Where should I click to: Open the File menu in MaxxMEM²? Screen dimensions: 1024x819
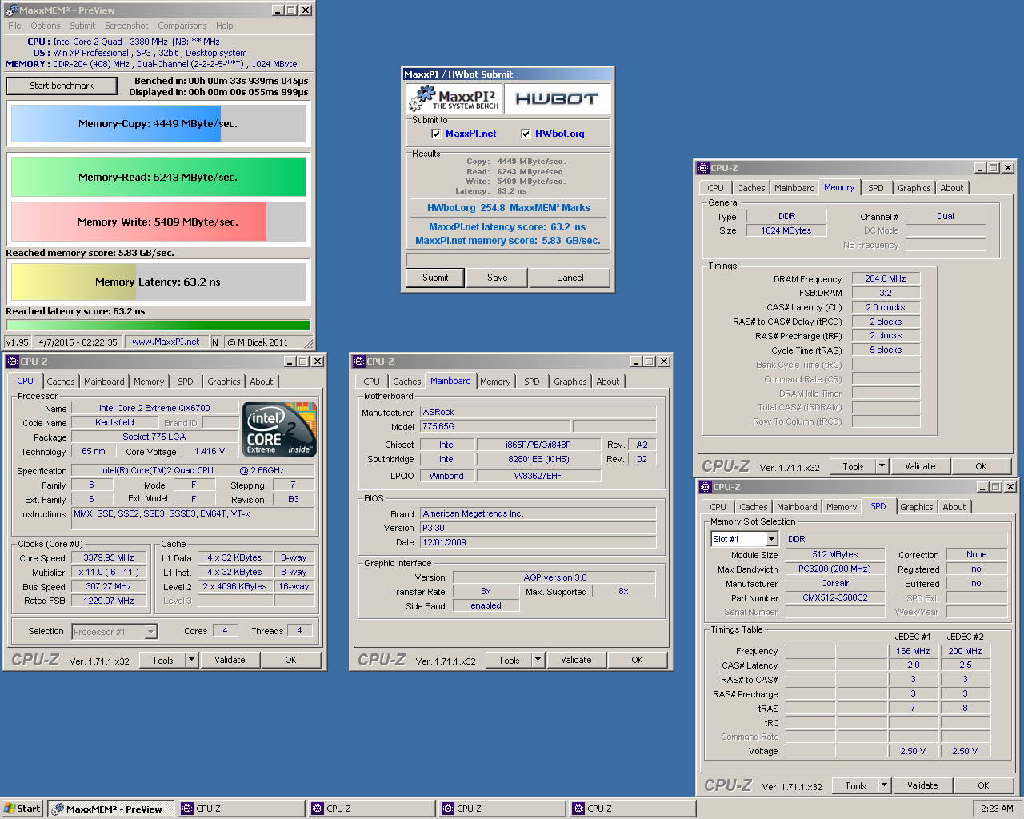click(14, 26)
